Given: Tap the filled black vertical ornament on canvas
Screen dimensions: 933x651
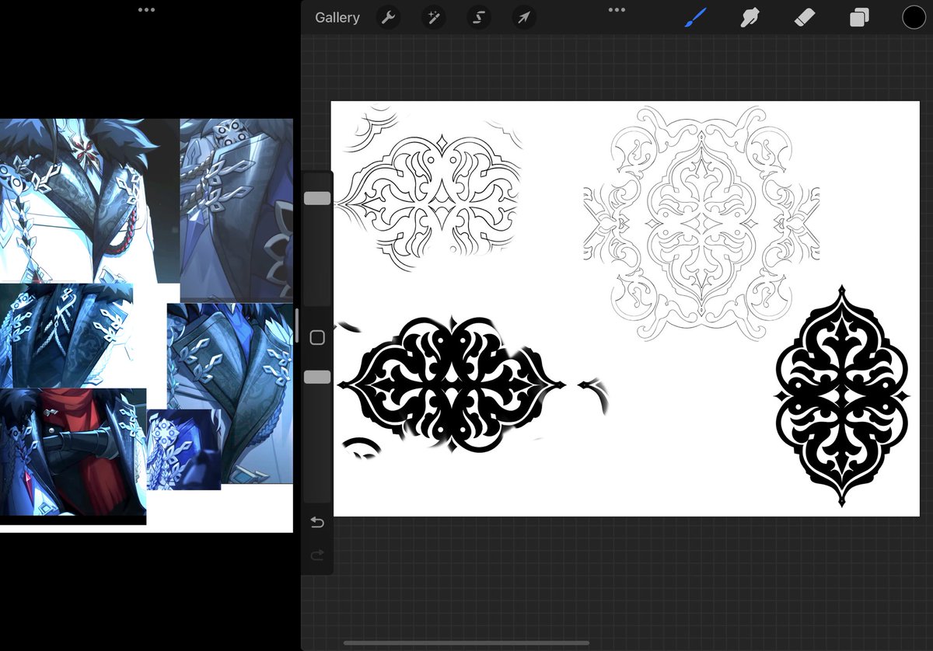Looking at the screenshot, I should [842, 395].
